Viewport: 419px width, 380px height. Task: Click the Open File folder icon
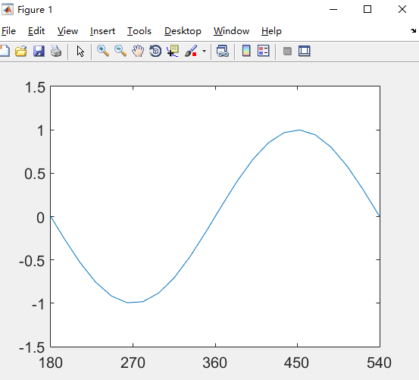[21, 51]
